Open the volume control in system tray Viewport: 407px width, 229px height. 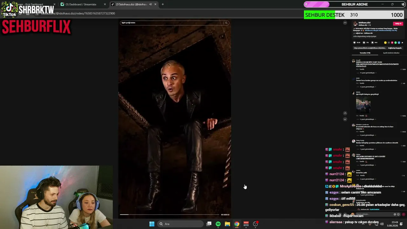coord(382,224)
